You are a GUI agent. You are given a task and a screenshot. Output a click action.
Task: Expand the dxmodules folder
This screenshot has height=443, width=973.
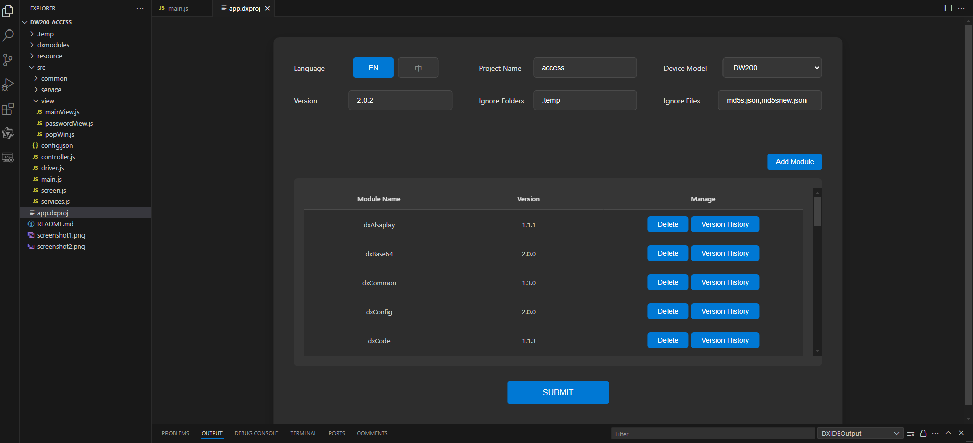86,45
